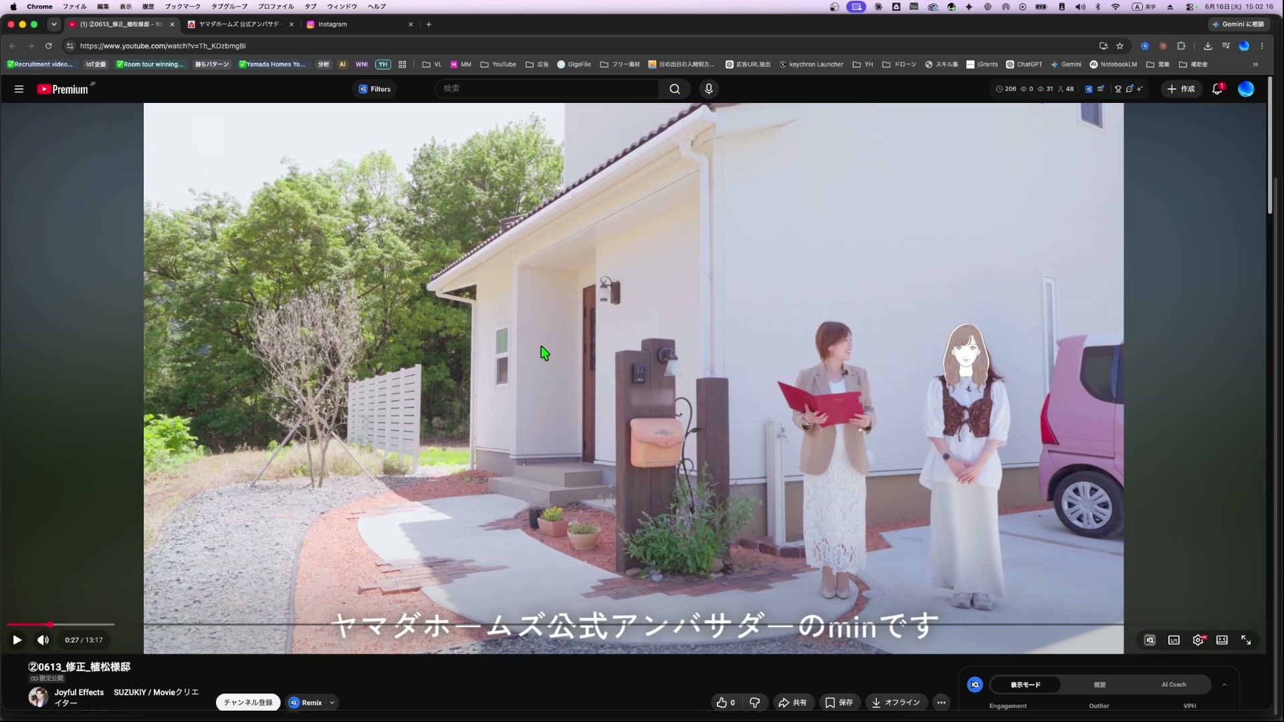Play the video
The width and height of the screenshot is (1284, 722).
pyautogui.click(x=17, y=640)
